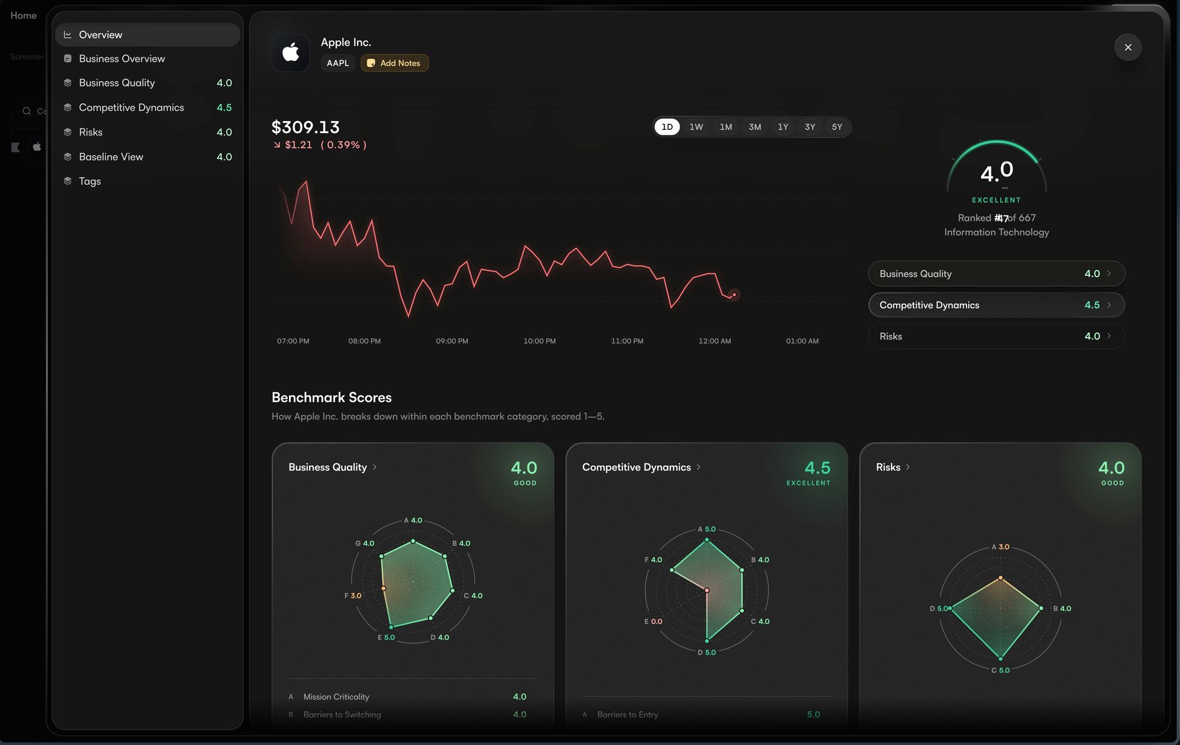Click chevron on right Business Quality row
Viewport: 1180px width, 745px height.
(1109, 274)
